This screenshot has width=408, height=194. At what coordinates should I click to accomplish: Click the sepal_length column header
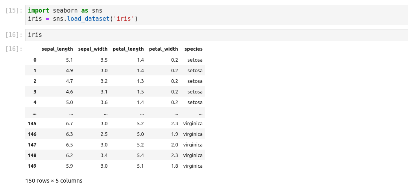point(57,49)
